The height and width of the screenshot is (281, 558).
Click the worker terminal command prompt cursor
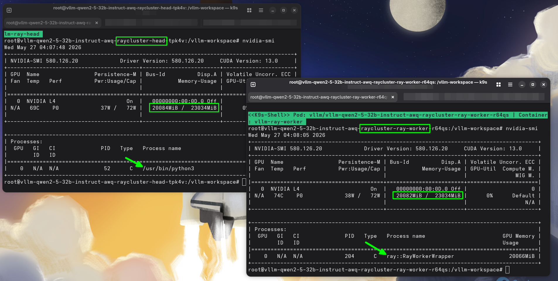point(507,270)
